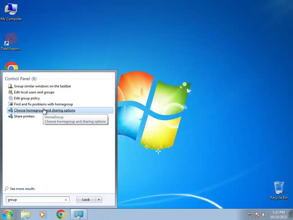Expand the arrow beside the Lock button
The height and width of the screenshot is (220, 293).
point(99,200)
